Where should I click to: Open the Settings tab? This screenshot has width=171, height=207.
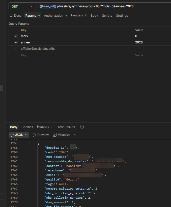tap(122, 16)
